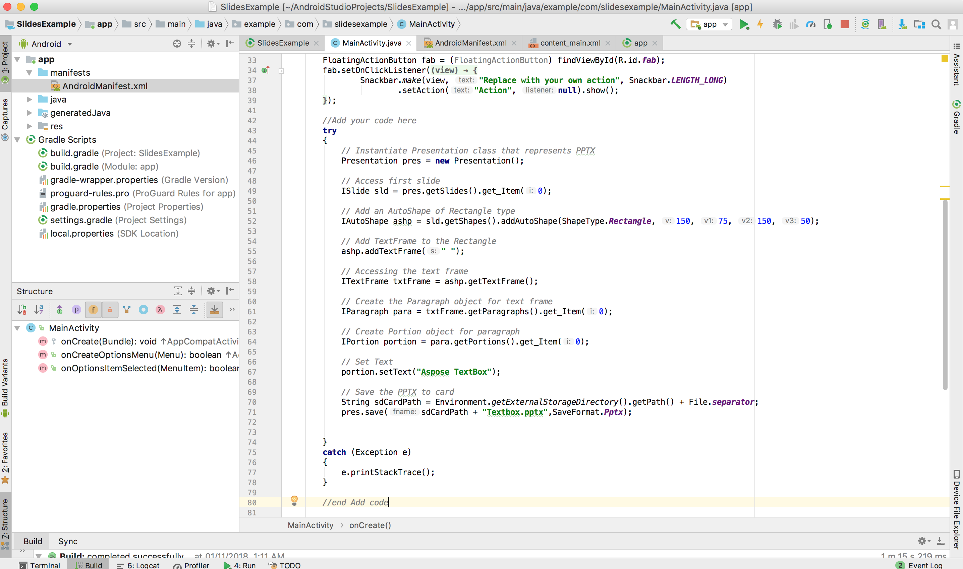Click the Make Project hammer icon

[676, 24]
